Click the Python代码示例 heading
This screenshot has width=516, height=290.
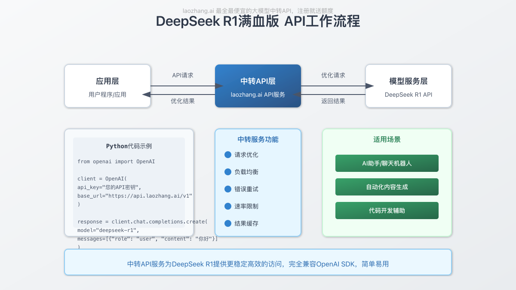coord(129,146)
